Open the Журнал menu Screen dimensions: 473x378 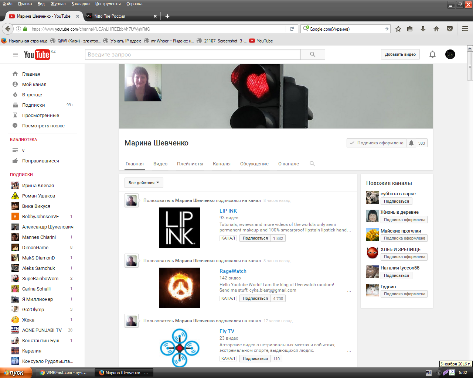(x=58, y=4)
